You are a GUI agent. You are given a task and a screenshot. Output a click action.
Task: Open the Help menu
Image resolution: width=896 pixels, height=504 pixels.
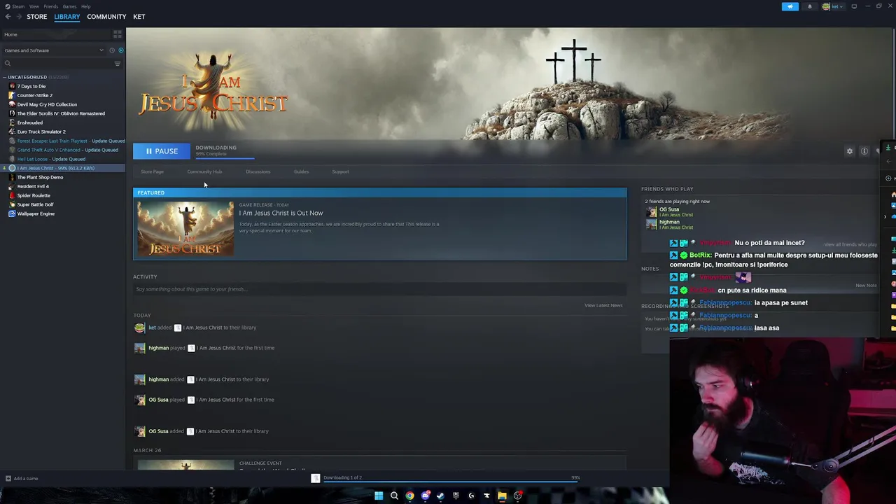[x=85, y=6]
